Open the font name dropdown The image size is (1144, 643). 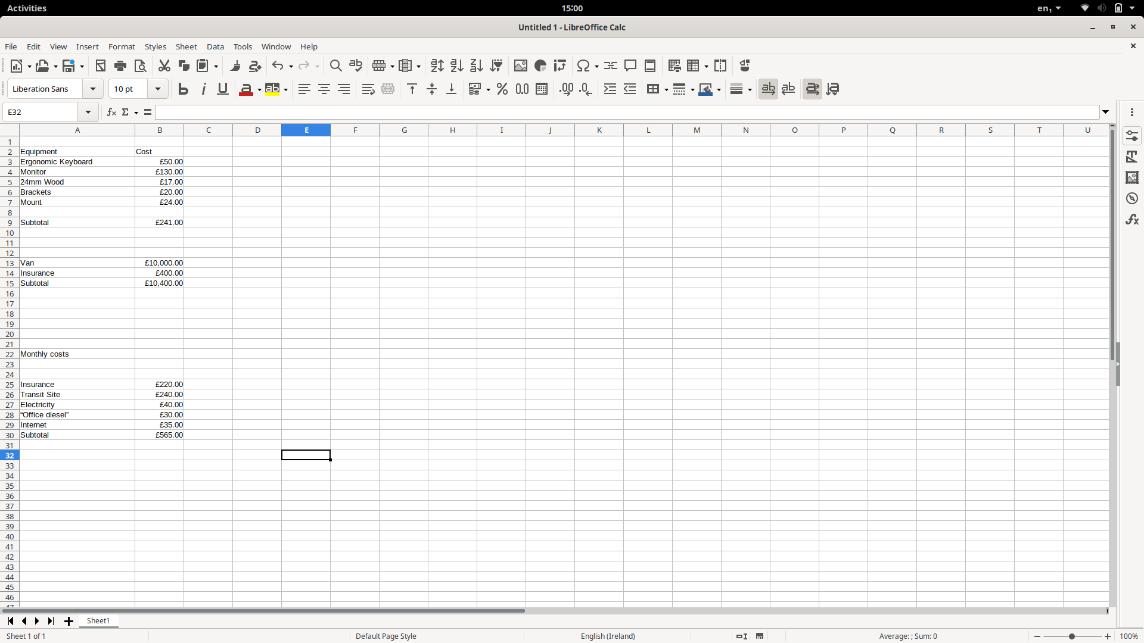click(x=93, y=89)
